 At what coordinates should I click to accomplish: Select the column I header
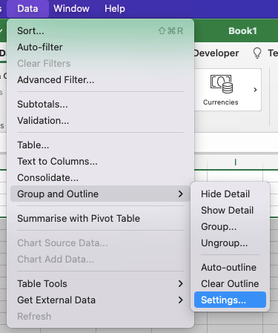coord(235,162)
